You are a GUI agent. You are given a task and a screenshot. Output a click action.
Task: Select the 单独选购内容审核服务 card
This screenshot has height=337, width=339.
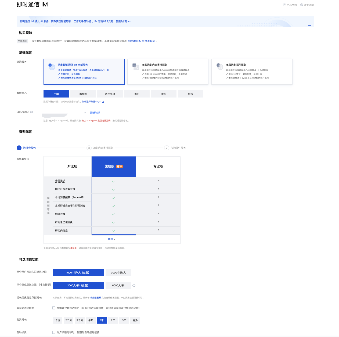pyautogui.click(x=168, y=72)
